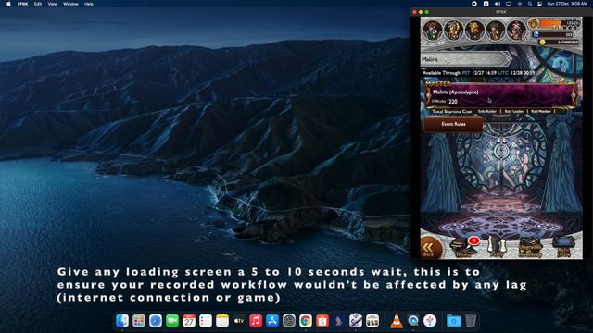This screenshot has width=593, height=333.
Task: Open FaceTime from the Dock
Action: click(172, 321)
